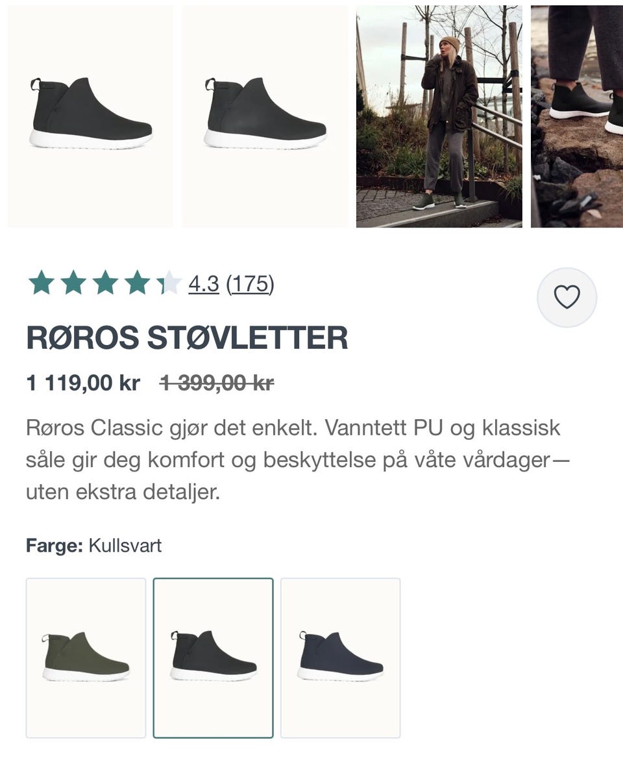Open the first black boot product image

coord(90,116)
